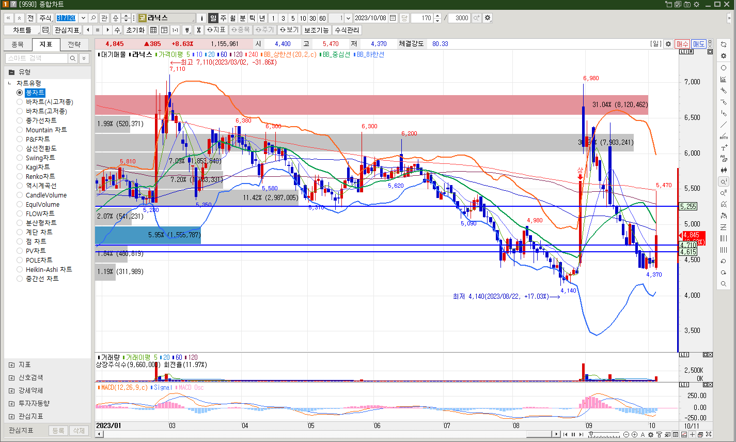Click the fullscreen expand icon at bottom right
This screenshot has width=736, height=442.
(709, 434)
